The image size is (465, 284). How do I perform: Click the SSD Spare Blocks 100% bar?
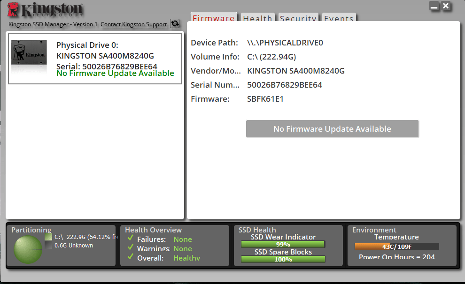[x=283, y=259]
